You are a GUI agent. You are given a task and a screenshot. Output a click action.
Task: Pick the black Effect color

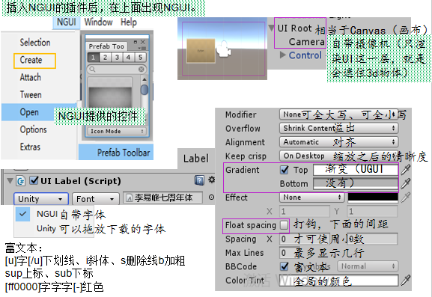pyautogui.click(x=373, y=198)
